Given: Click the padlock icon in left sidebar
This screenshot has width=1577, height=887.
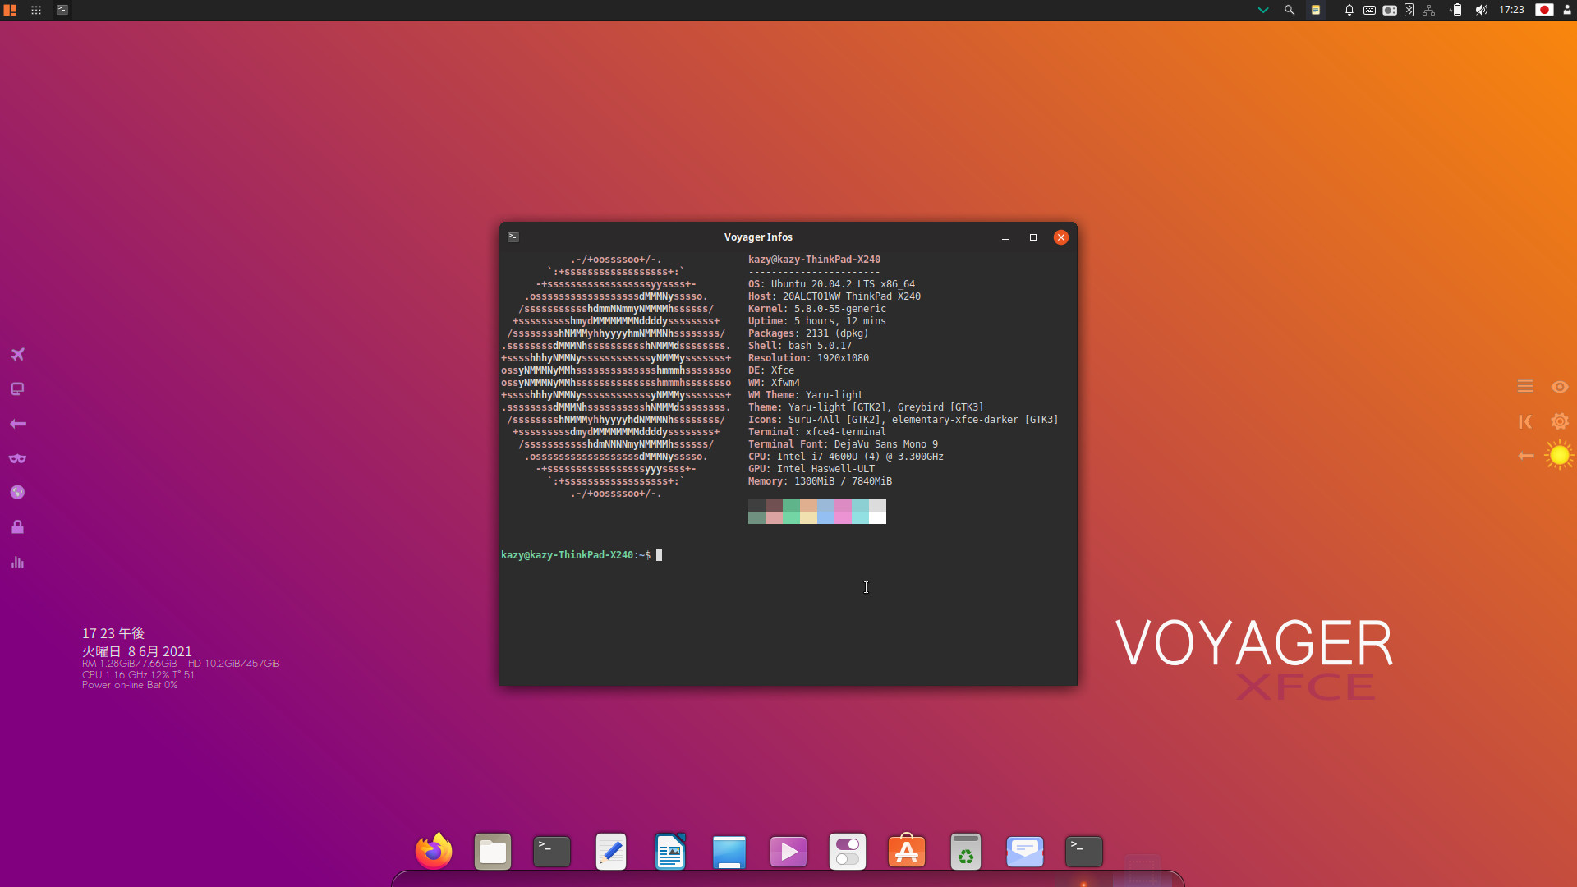Looking at the screenshot, I should point(17,526).
